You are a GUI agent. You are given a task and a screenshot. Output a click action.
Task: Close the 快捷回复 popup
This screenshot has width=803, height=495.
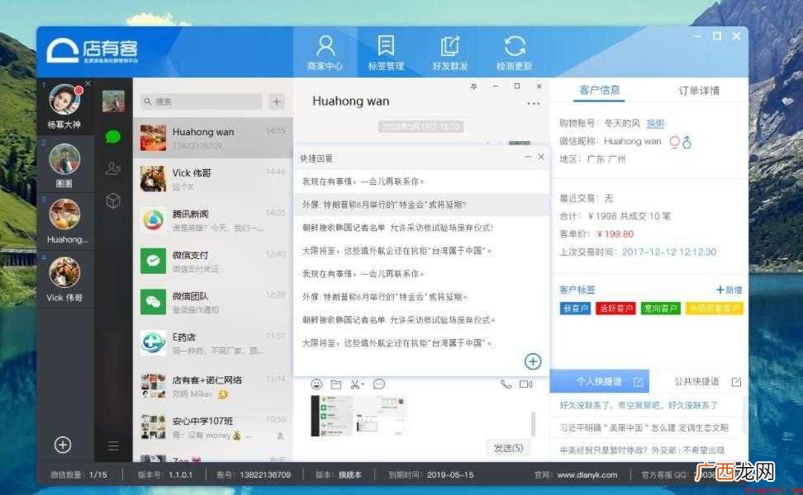pyautogui.click(x=541, y=157)
